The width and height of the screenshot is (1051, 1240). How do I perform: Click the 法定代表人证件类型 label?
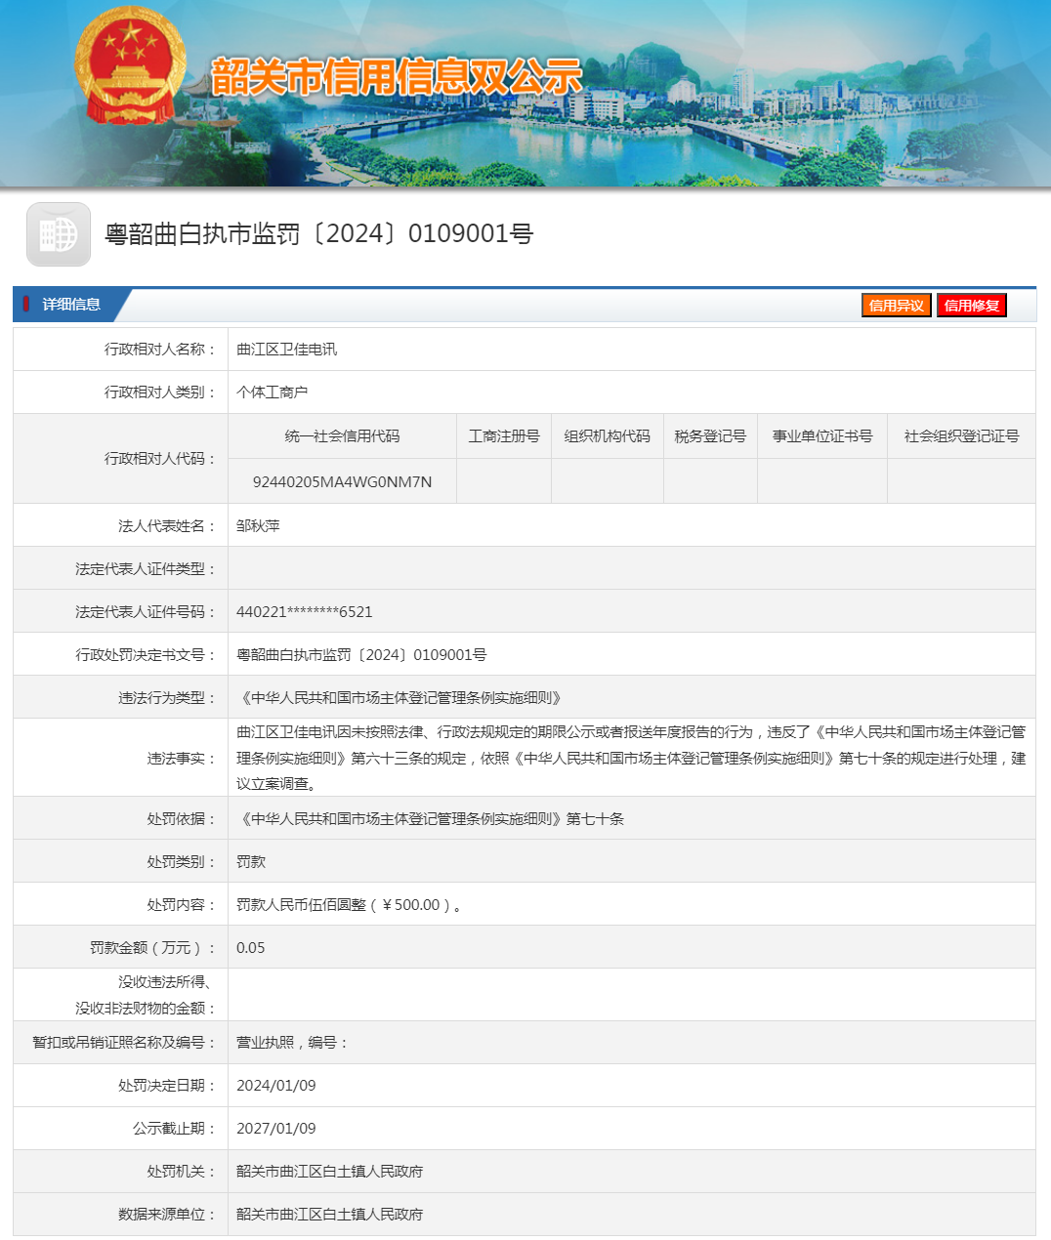(146, 569)
